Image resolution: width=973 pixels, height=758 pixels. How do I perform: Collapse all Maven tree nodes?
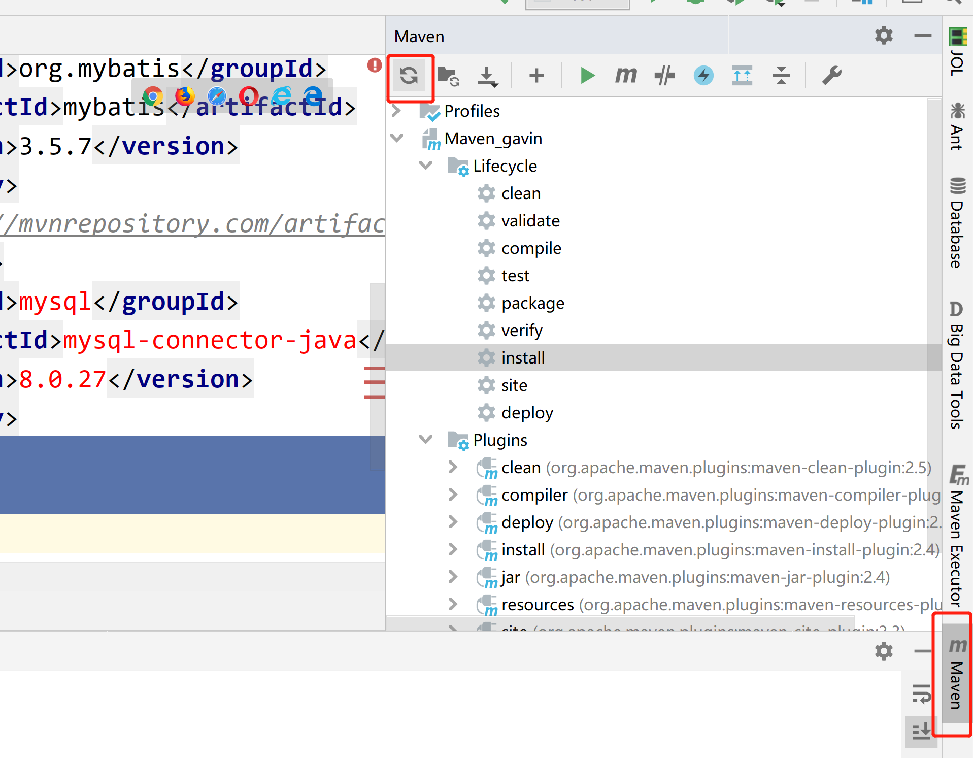coord(781,76)
